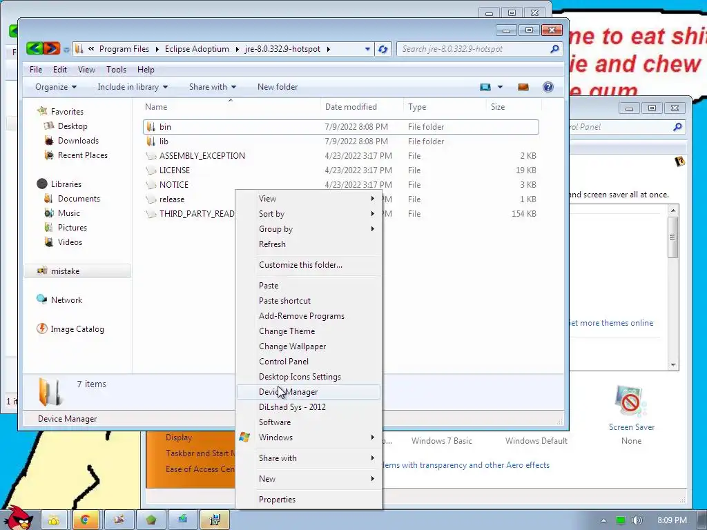
Task: Click the Network icon in navigation pane
Action: (x=42, y=300)
